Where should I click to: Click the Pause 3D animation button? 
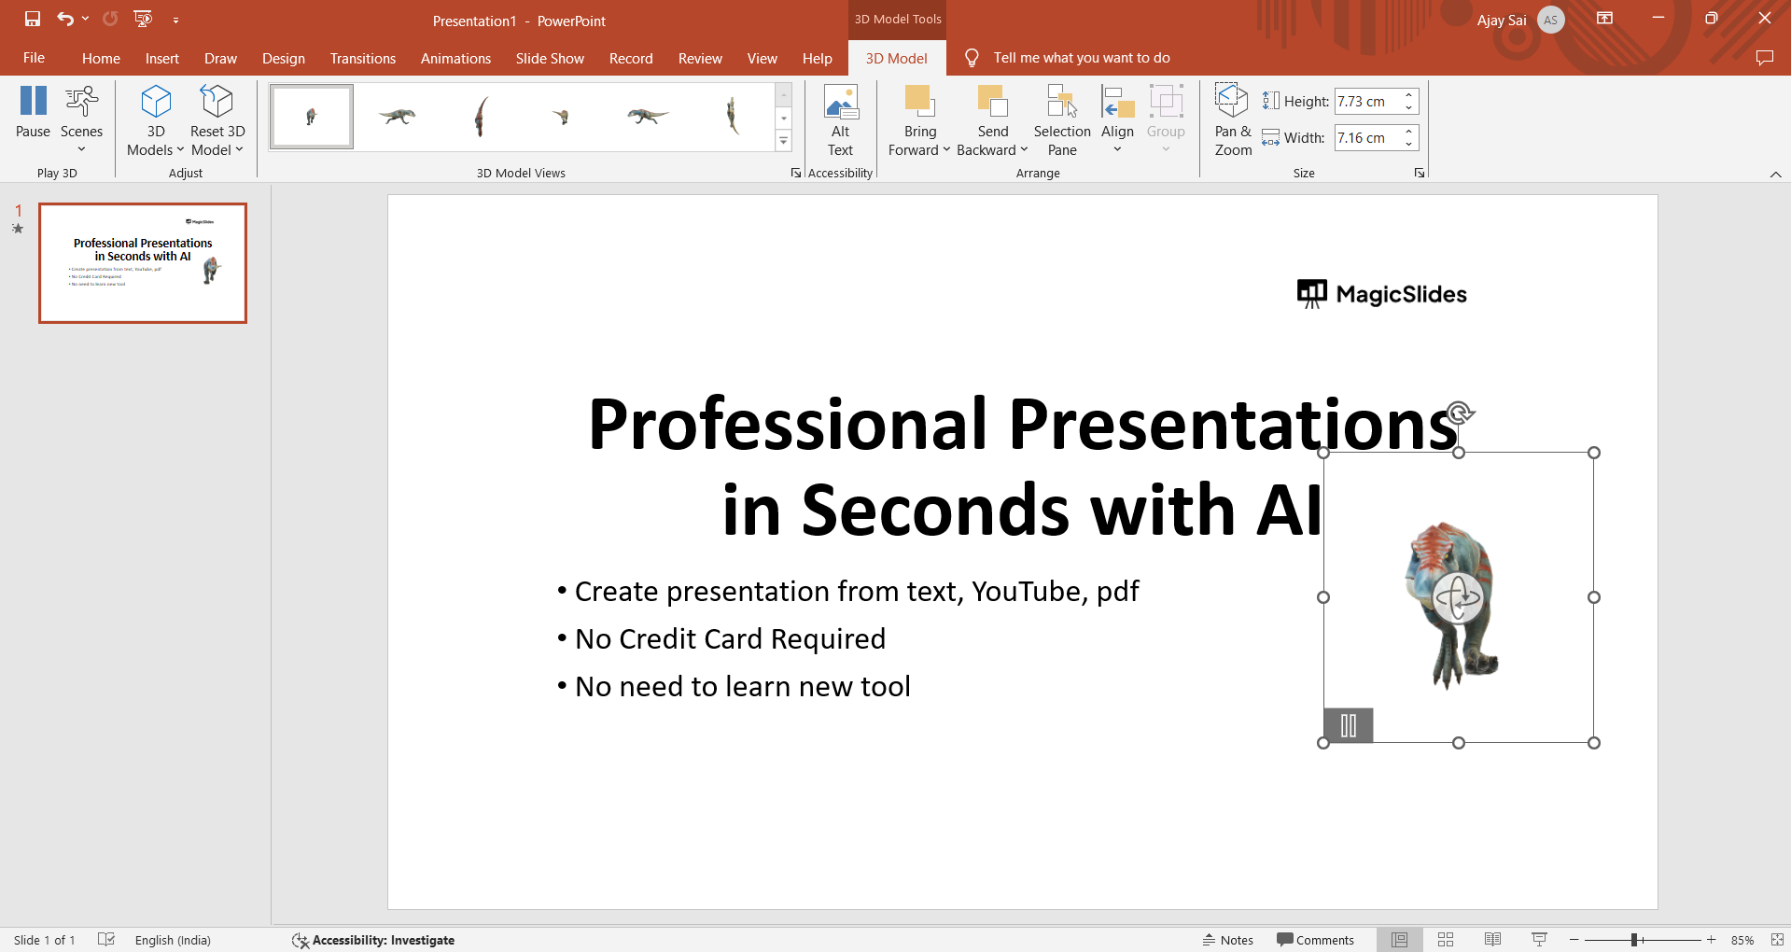[33, 112]
